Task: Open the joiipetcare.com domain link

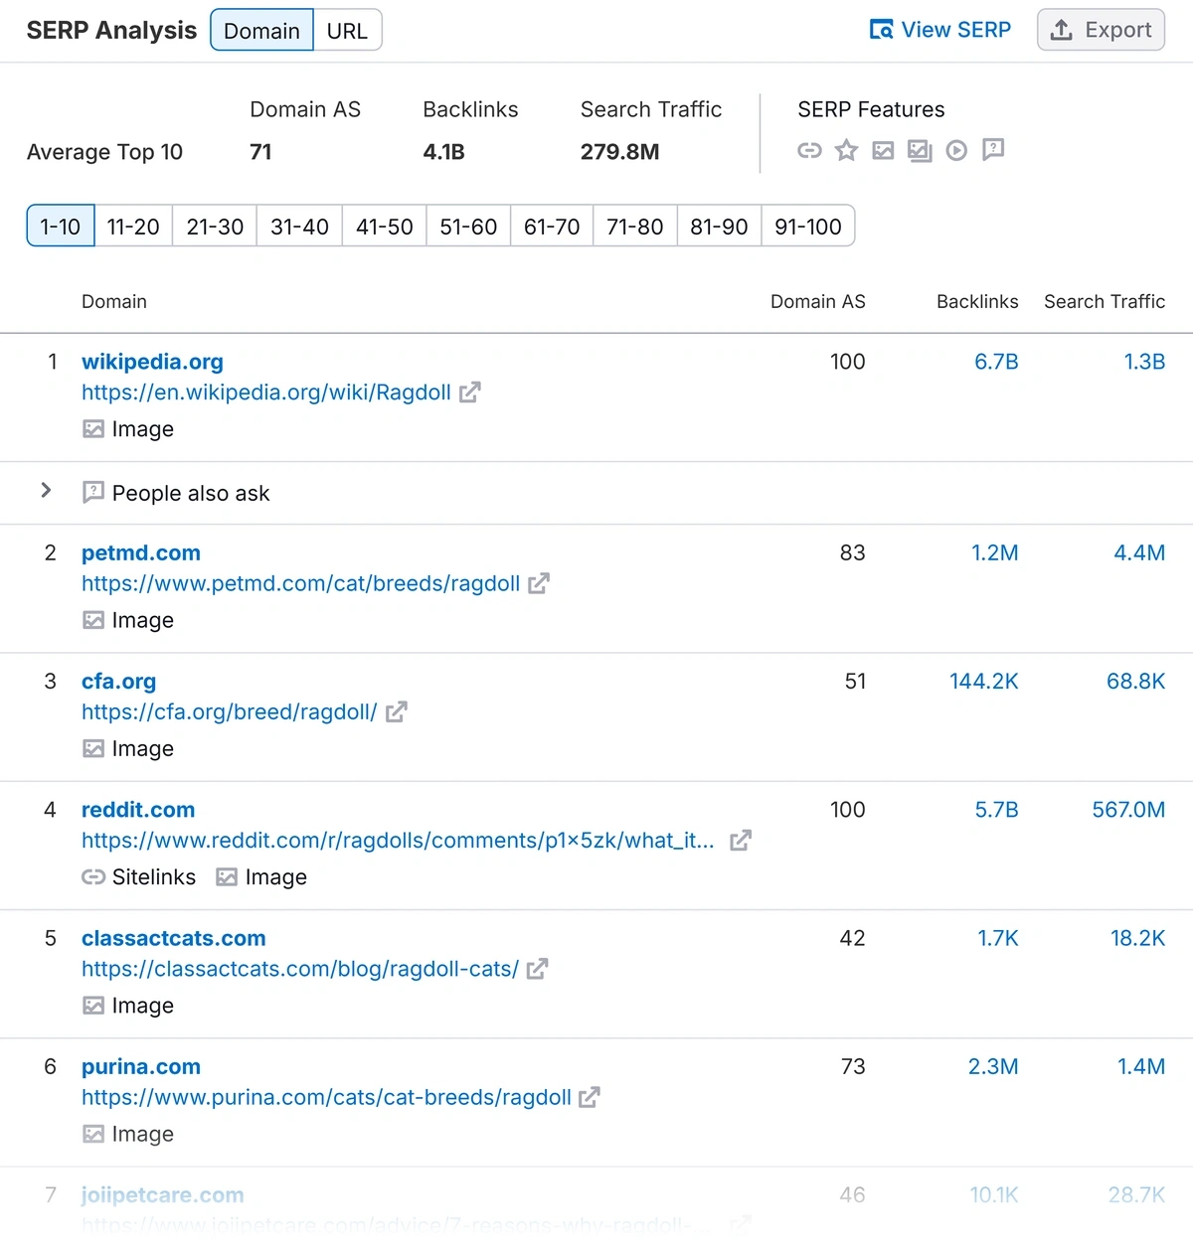Action: (163, 1195)
